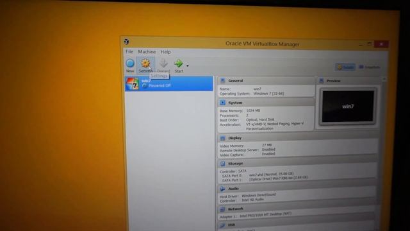Open the Display section header link
410x231 pixels.
(235, 138)
